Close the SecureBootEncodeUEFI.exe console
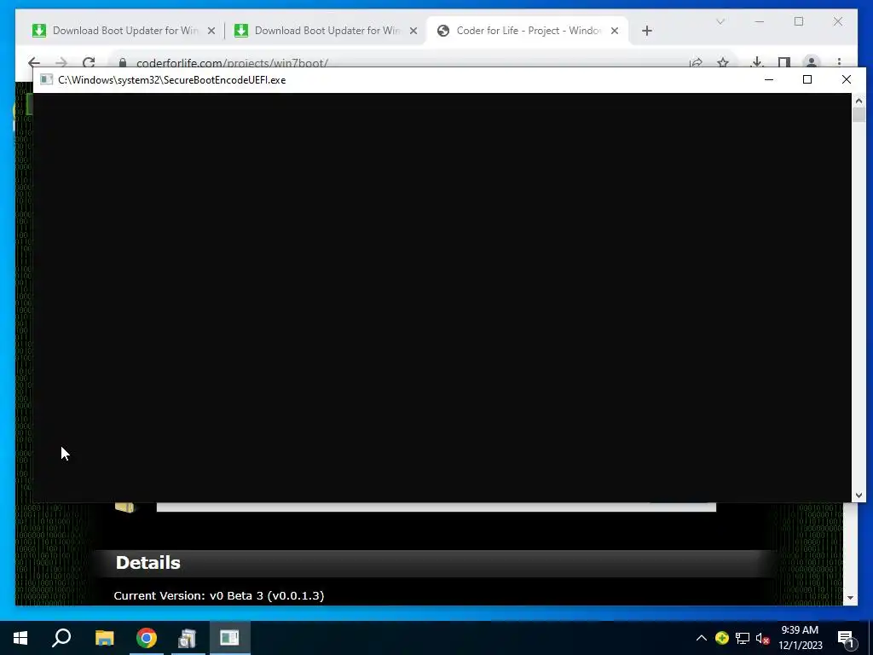Image resolution: width=873 pixels, height=655 pixels. (847, 79)
